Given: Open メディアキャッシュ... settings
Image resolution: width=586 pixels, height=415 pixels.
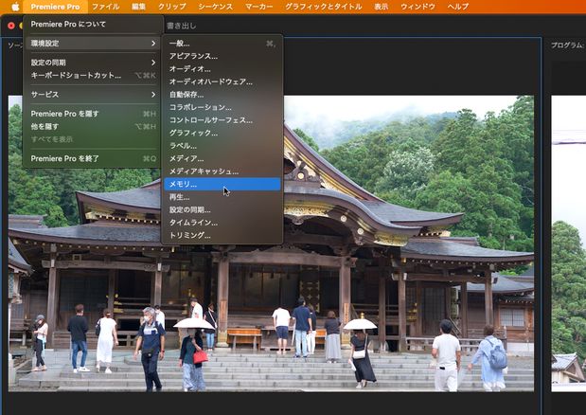Looking at the screenshot, I should (x=204, y=171).
